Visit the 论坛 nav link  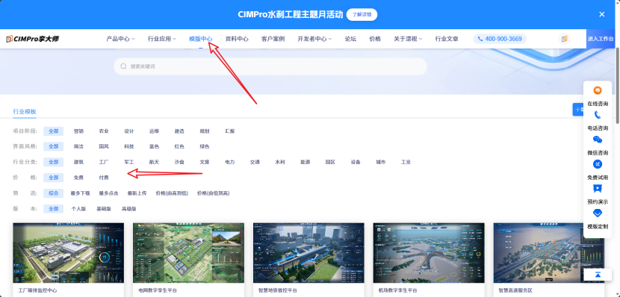[x=350, y=39]
